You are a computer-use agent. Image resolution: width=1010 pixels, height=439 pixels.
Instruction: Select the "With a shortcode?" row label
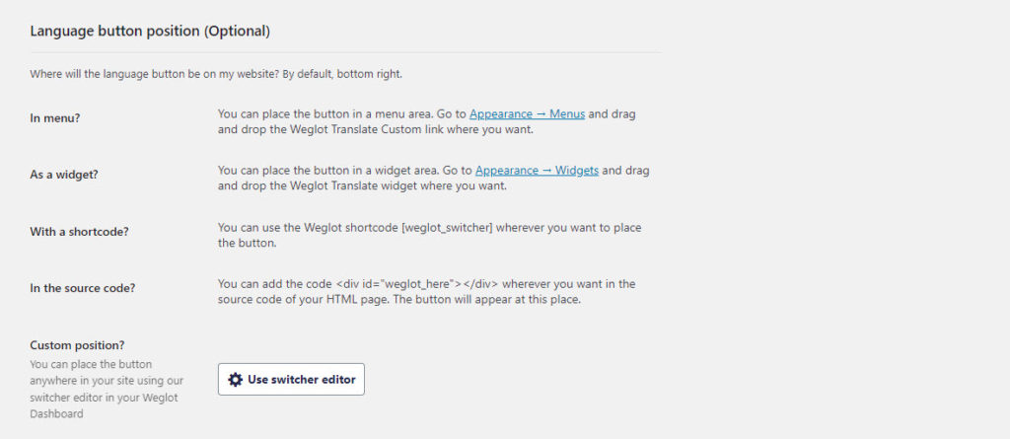click(79, 232)
